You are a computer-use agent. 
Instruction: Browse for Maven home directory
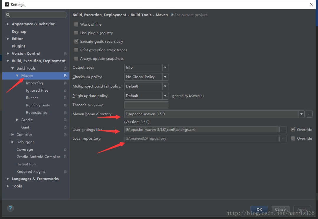pyautogui.click(x=309, y=114)
